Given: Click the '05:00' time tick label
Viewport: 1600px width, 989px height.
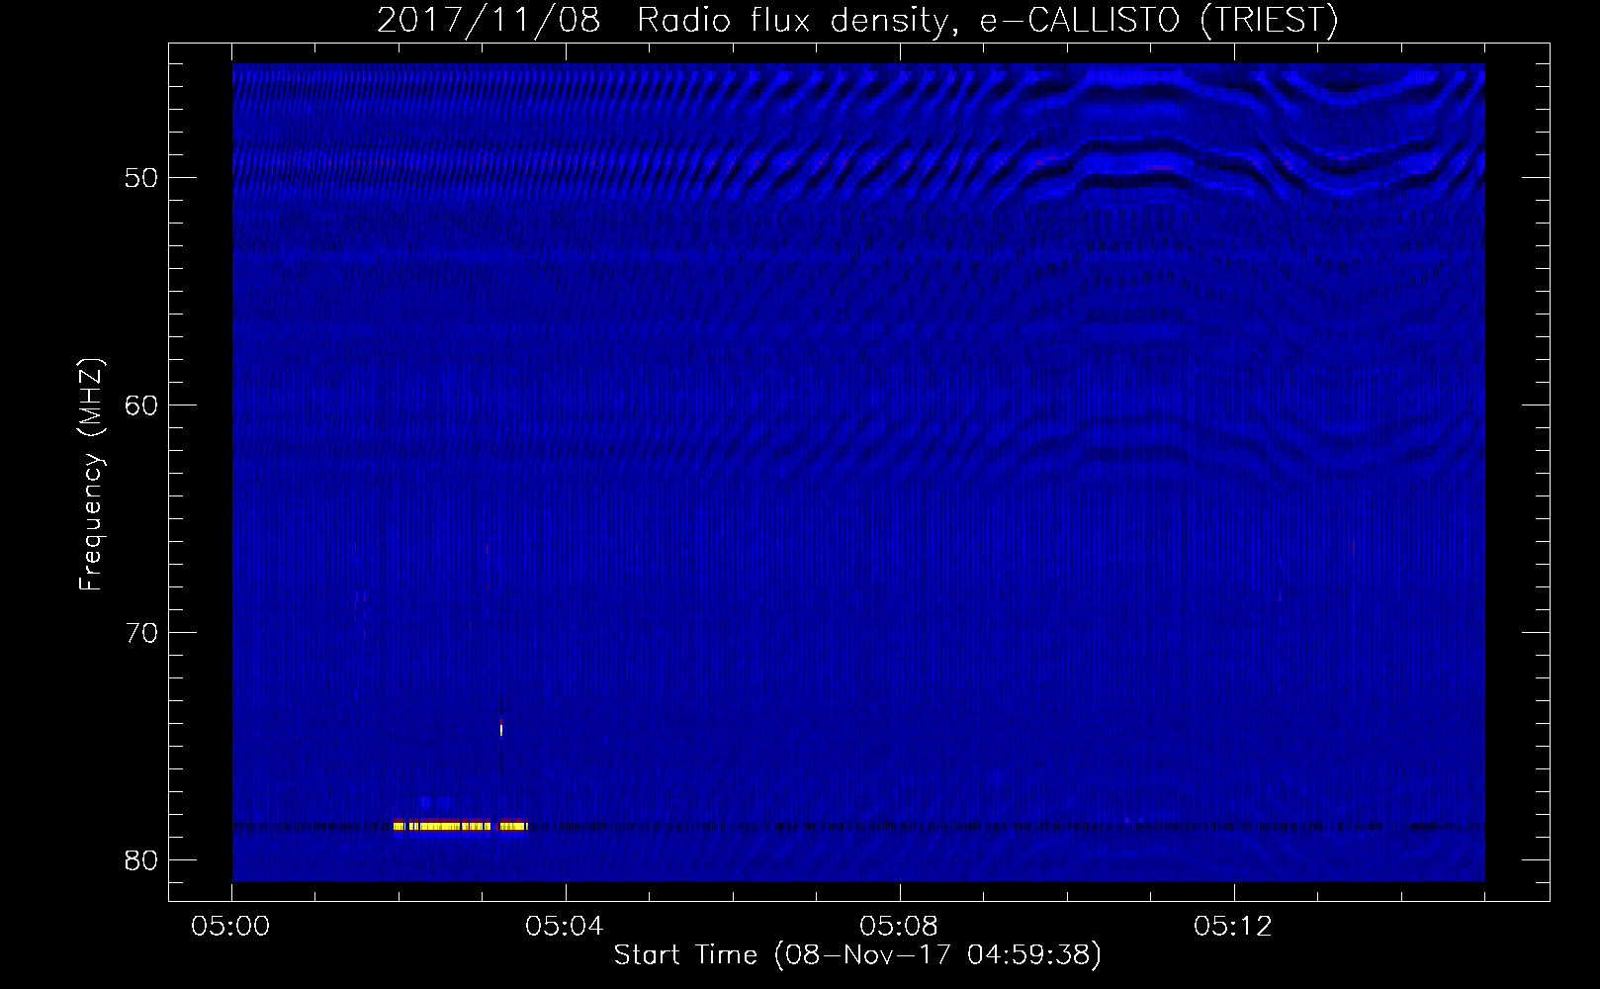Looking at the screenshot, I should (232, 928).
